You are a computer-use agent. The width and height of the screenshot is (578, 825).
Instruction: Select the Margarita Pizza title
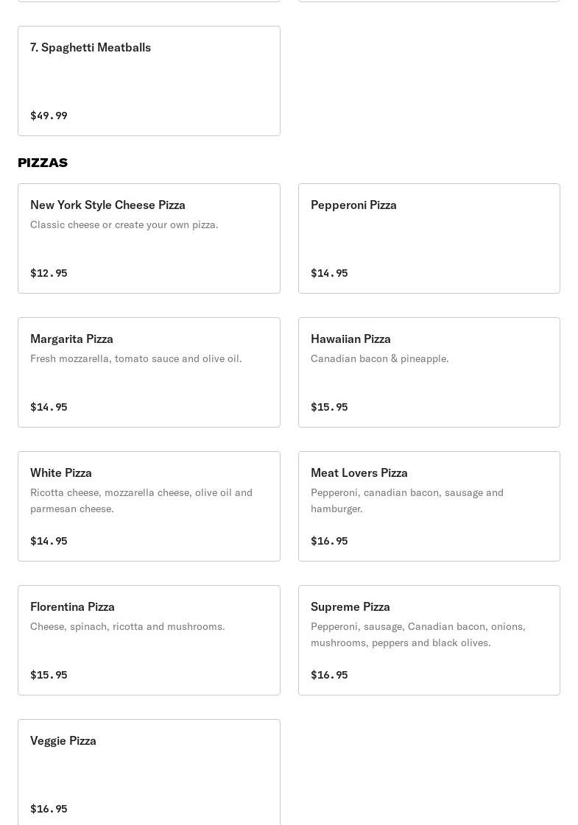tap(71, 339)
